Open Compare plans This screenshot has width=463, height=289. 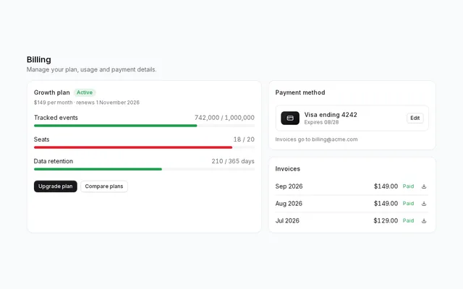tap(104, 186)
